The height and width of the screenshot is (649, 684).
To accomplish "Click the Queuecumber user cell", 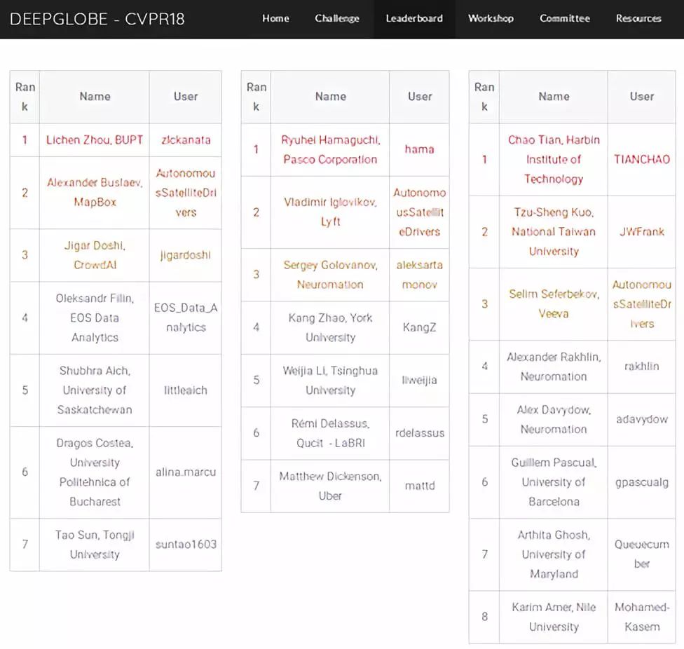I will [x=642, y=554].
